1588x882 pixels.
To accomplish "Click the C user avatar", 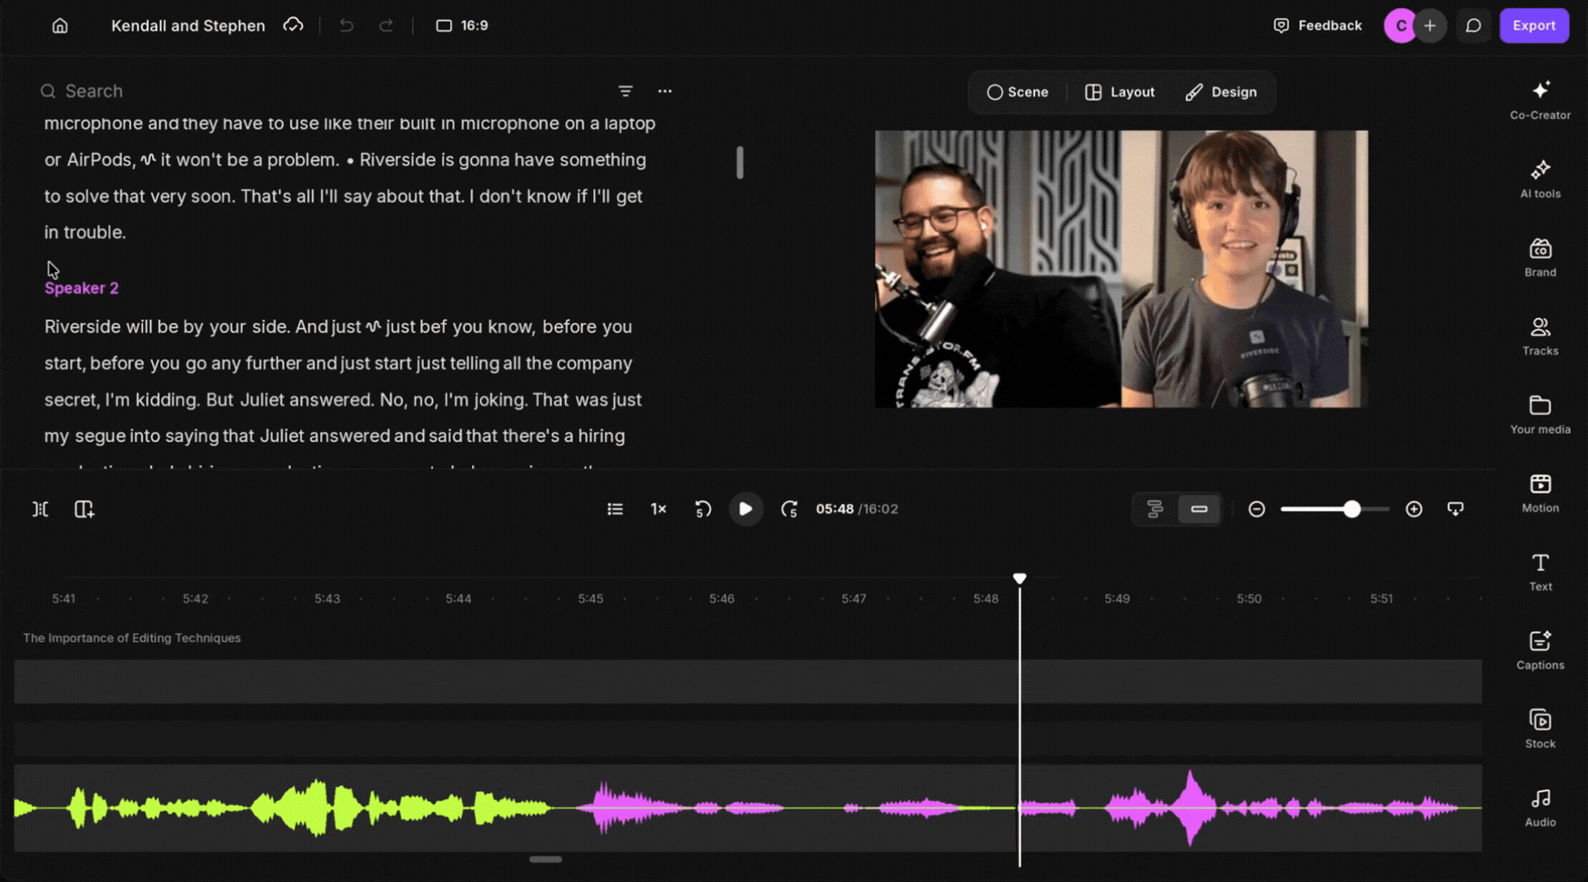I will click(1401, 25).
